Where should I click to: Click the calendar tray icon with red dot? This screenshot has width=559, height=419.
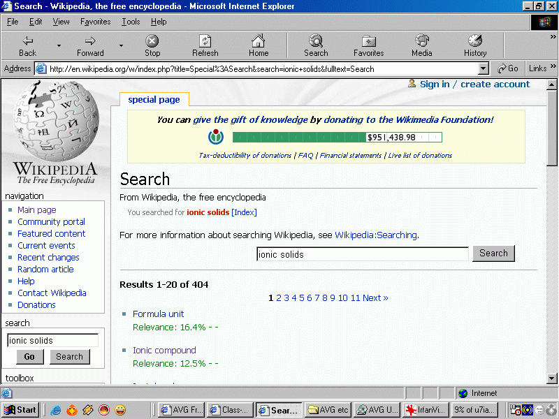pos(516,410)
